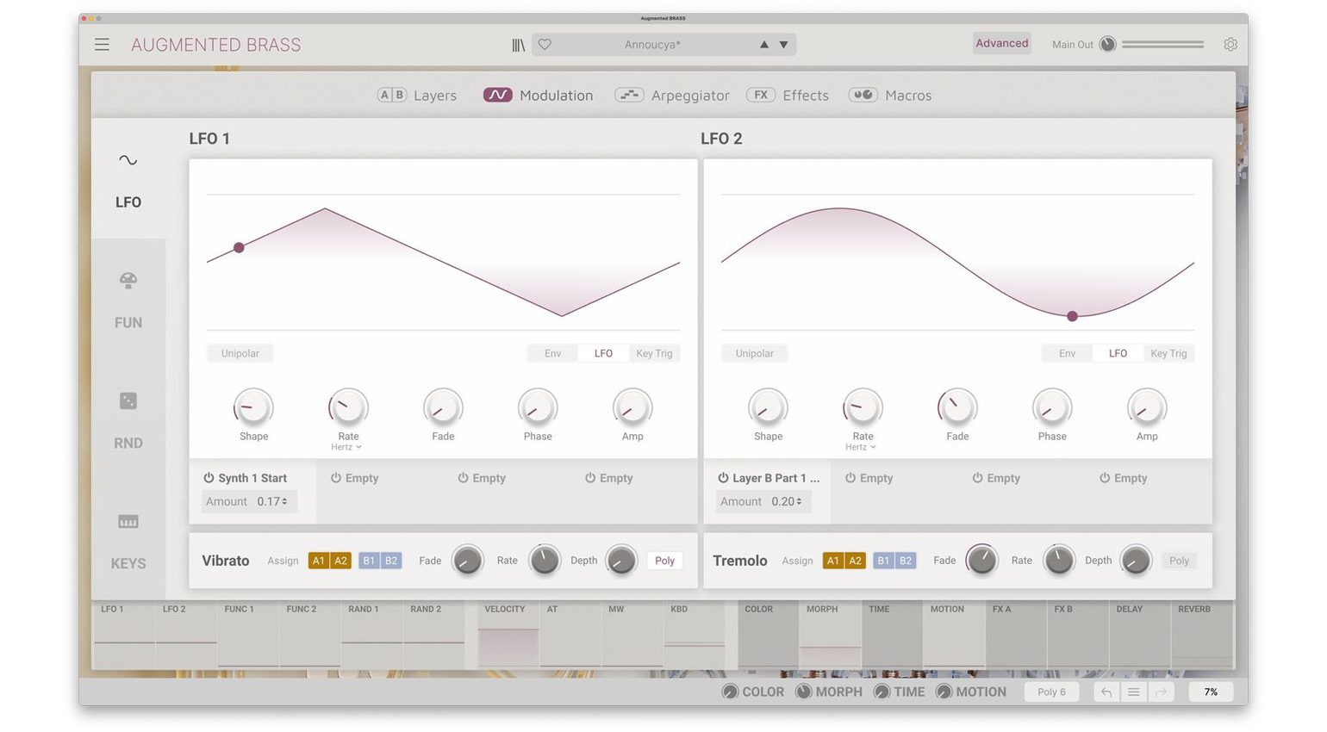
Task: Toggle Unipolar mode for LFO 1
Action: (x=240, y=354)
